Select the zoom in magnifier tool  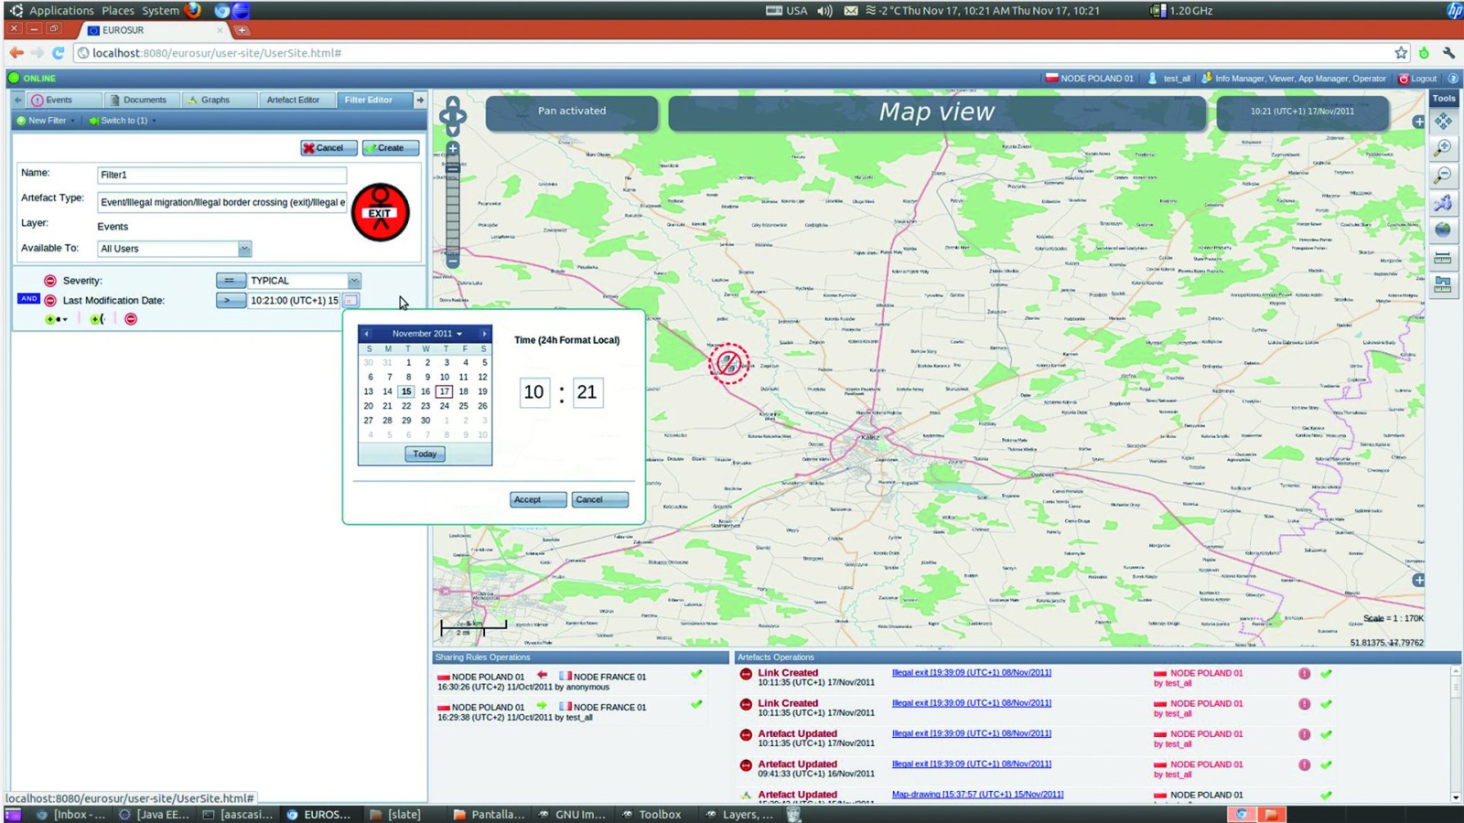(1443, 148)
